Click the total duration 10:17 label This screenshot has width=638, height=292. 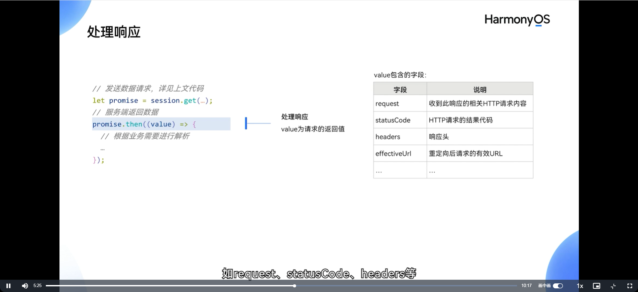pos(526,285)
